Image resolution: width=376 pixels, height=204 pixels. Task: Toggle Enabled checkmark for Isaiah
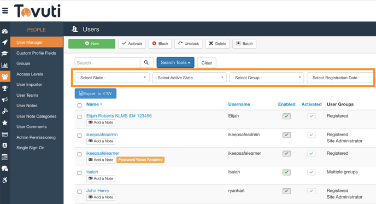pos(286,172)
